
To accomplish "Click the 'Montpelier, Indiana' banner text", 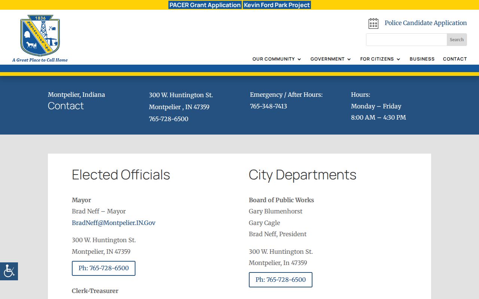I will point(76,95).
